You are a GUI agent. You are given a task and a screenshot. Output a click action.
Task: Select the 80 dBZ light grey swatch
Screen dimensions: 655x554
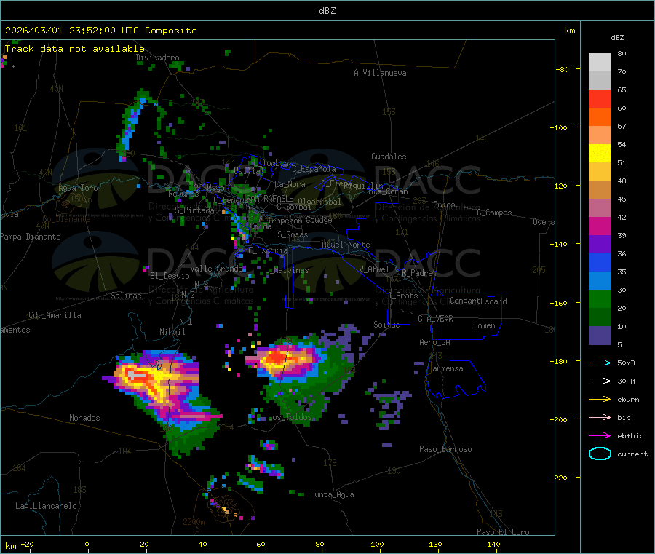(600, 63)
